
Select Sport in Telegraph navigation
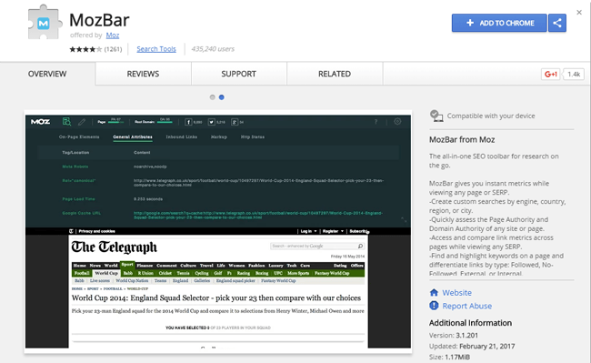127,265
